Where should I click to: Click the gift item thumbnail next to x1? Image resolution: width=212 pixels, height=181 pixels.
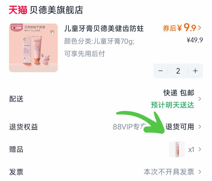[177, 149]
